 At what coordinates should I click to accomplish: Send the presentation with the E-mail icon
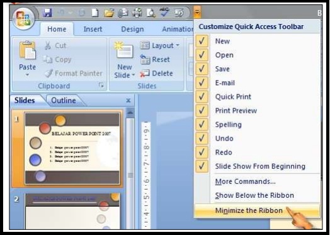123,13
